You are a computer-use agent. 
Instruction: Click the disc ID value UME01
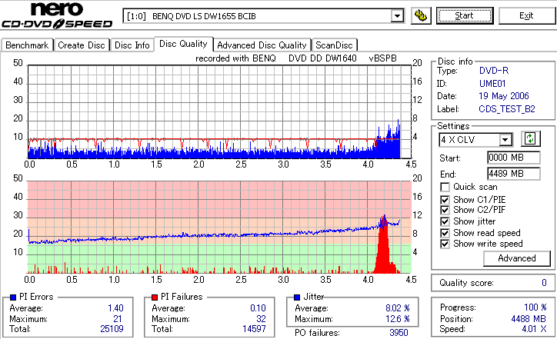pos(492,84)
